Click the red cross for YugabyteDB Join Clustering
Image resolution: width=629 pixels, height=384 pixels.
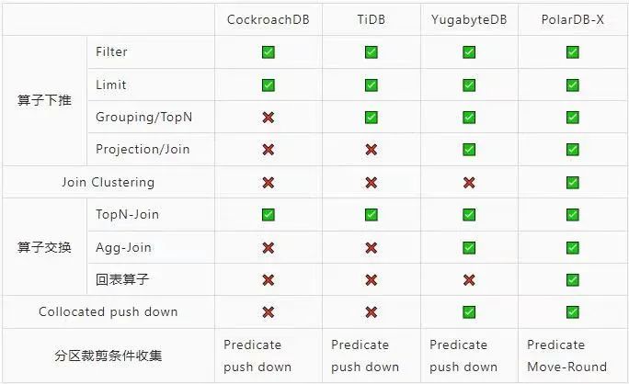click(469, 183)
